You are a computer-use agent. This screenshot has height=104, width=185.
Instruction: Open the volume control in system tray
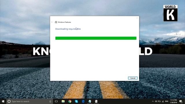tap(156, 101)
